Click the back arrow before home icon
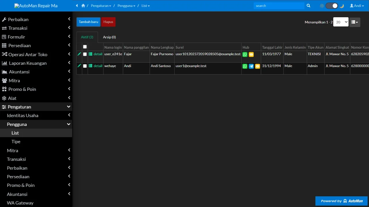The width and height of the screenshot is (369, 207). tap(77, 6)
